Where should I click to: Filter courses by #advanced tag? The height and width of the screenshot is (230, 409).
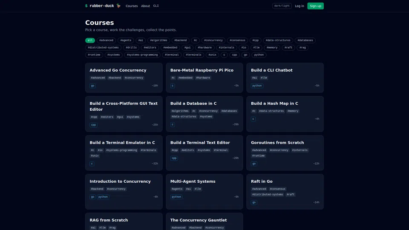click(x=106, y=40)
